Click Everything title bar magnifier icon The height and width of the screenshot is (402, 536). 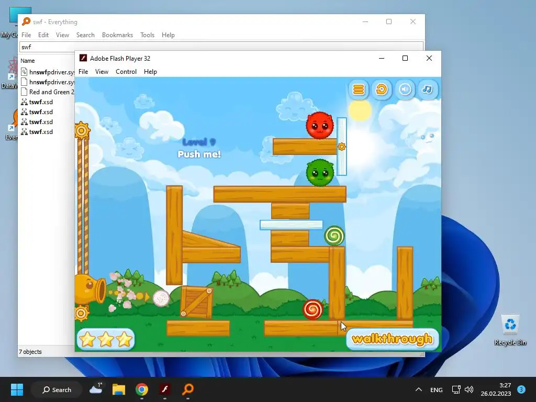26,21
